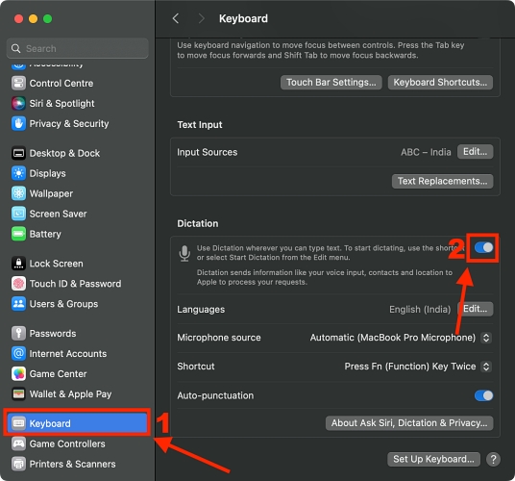Select Touch ID & Password label
Viewport: 515px width, 481px height.
point(75,284)
